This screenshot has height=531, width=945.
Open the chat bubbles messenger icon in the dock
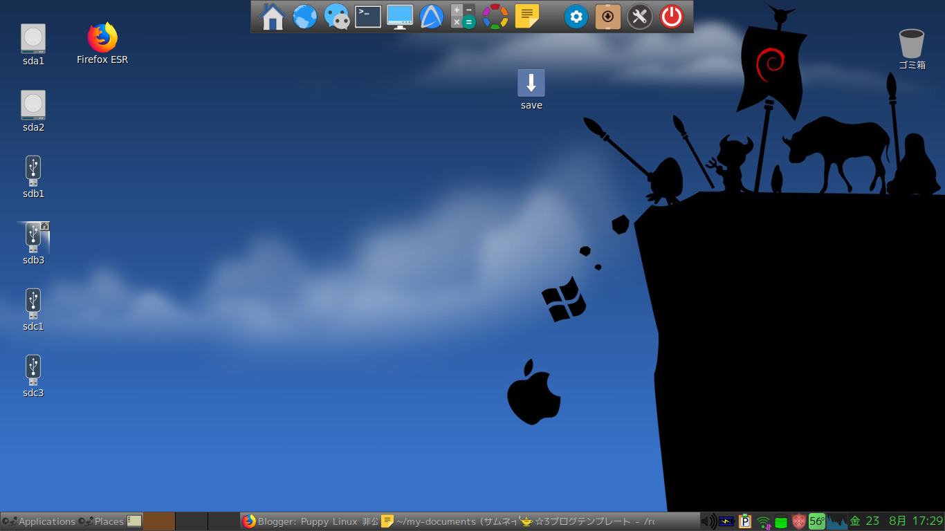(337, 17)
